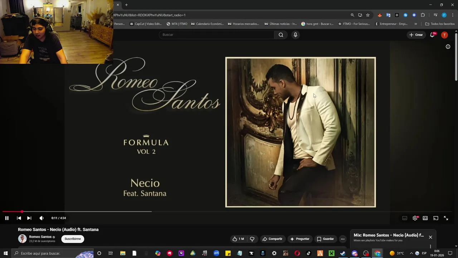Open the TikTok app on taskbar

pos(308,253)
